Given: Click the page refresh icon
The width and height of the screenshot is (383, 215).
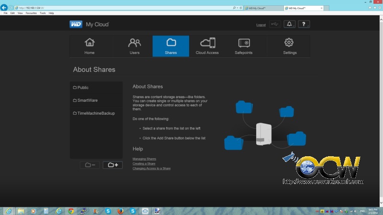Looking at the screenshot, I should pos(241,8).
